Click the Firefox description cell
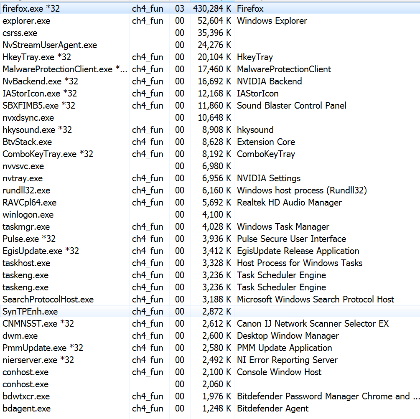The height and width of the screenshot is (419, 420). point(250,9)
